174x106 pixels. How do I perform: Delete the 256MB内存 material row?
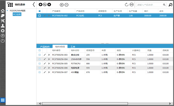49,59
